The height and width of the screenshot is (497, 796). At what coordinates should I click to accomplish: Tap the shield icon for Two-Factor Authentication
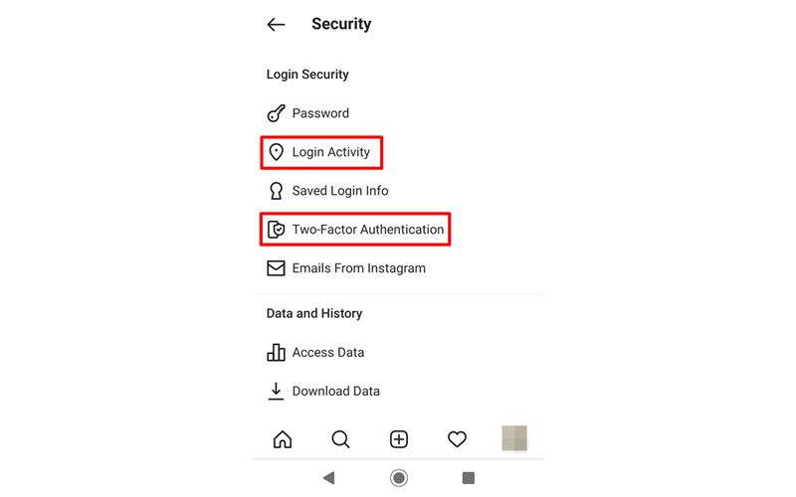tap(277, 230)
